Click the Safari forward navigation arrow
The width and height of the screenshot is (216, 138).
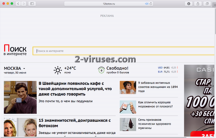click(24, 4)
